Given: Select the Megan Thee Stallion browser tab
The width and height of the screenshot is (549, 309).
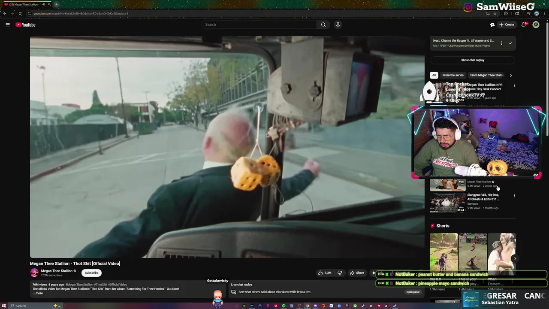Looking at the screenshot, I should [x=27, y=4].
